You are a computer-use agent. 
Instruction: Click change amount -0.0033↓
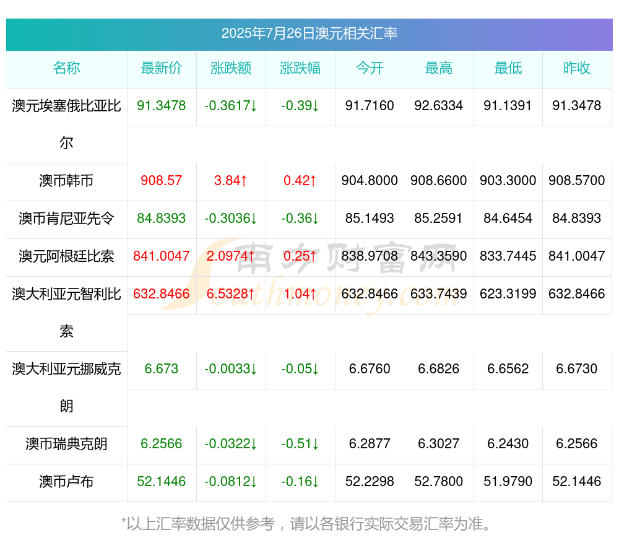(x=231, y=369)
